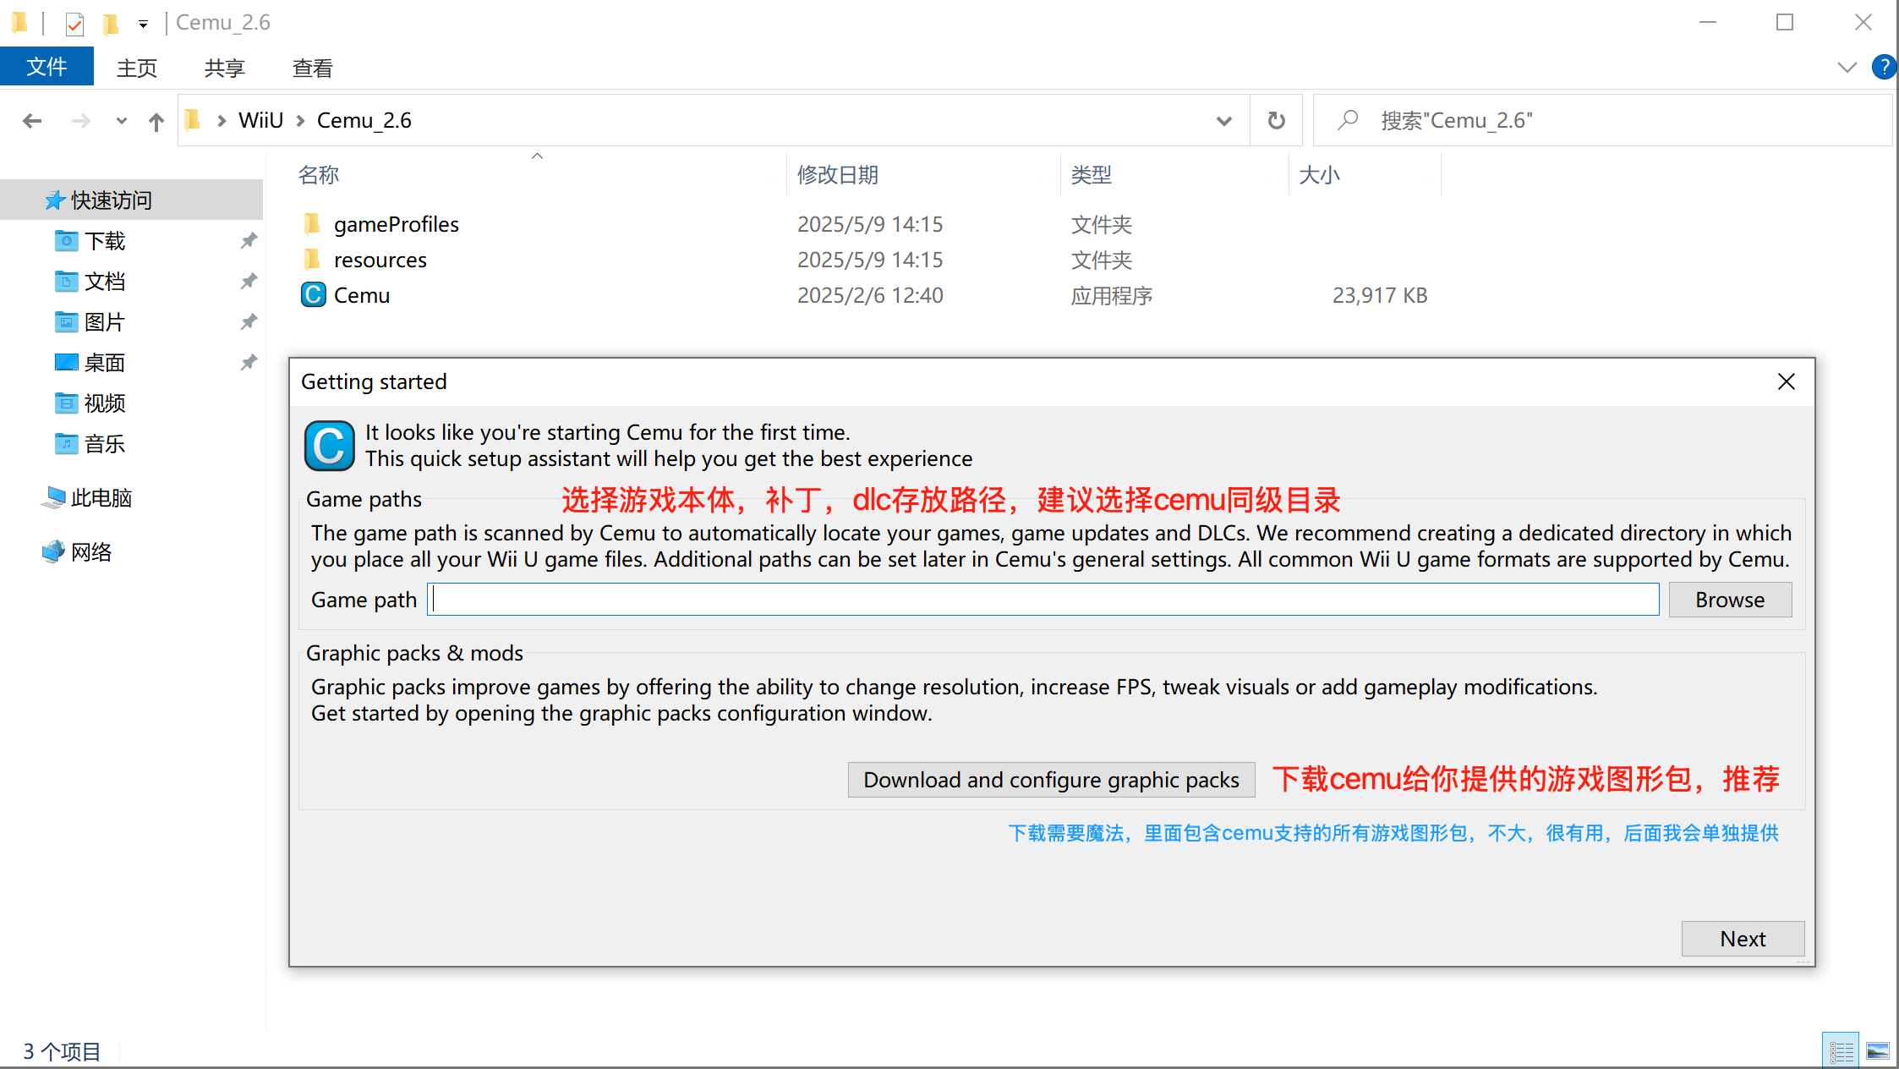Click the folder icon in address bar
The height and width of the screenshot is (1069, 1899).
click(x=193, y=121)
